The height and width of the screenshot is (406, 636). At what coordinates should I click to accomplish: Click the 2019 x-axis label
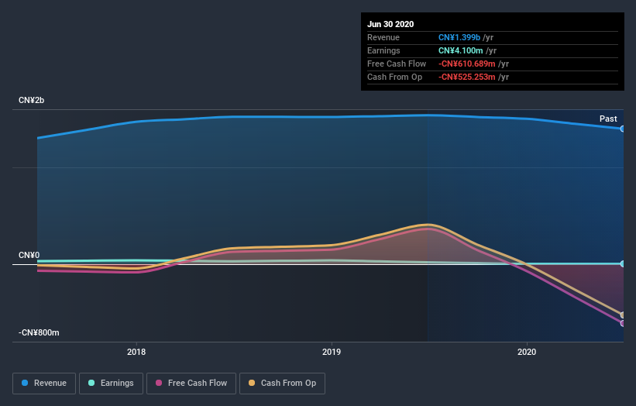332,352
